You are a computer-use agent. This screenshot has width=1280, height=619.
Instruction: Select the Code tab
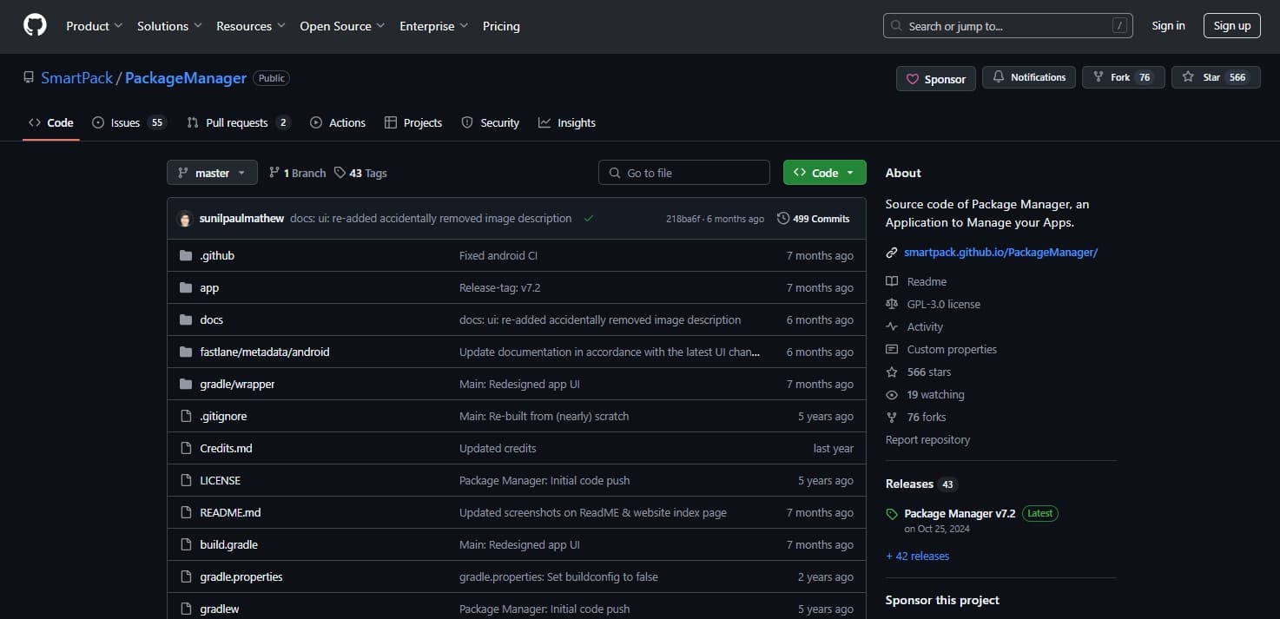(x=50, y=122)
